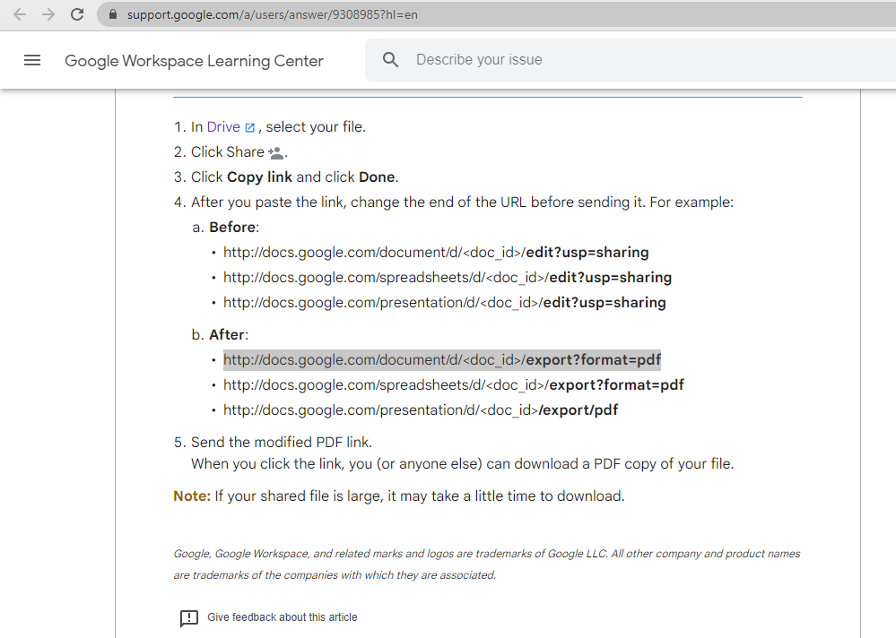Click the feedback speech-bubble icon
896x638 pixels.
pyautogui.click(x=188, y=618)
